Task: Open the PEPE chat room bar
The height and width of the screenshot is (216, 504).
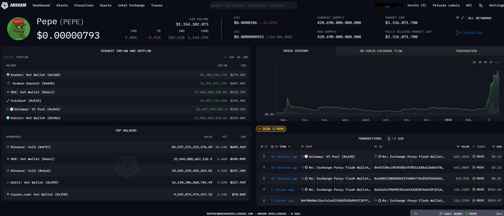Action: pyautogui.click(x=457, y=214)
